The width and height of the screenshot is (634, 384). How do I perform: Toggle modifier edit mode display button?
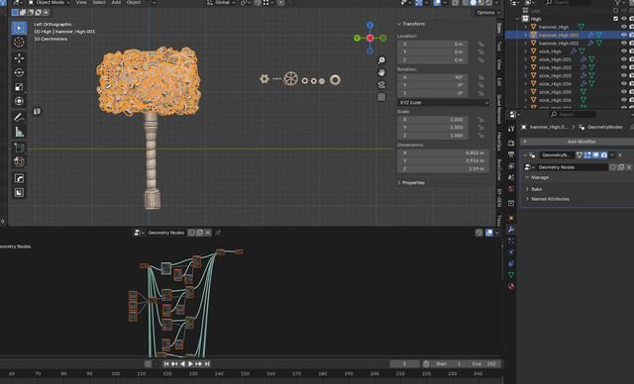587,155
